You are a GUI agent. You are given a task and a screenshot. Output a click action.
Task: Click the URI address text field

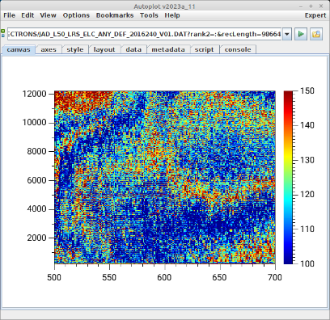coord(145,34)
